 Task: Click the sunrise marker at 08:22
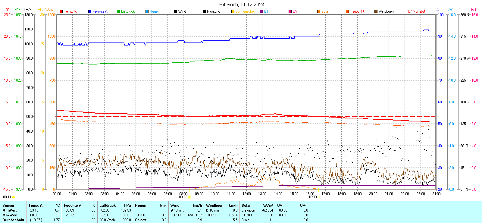189,197
